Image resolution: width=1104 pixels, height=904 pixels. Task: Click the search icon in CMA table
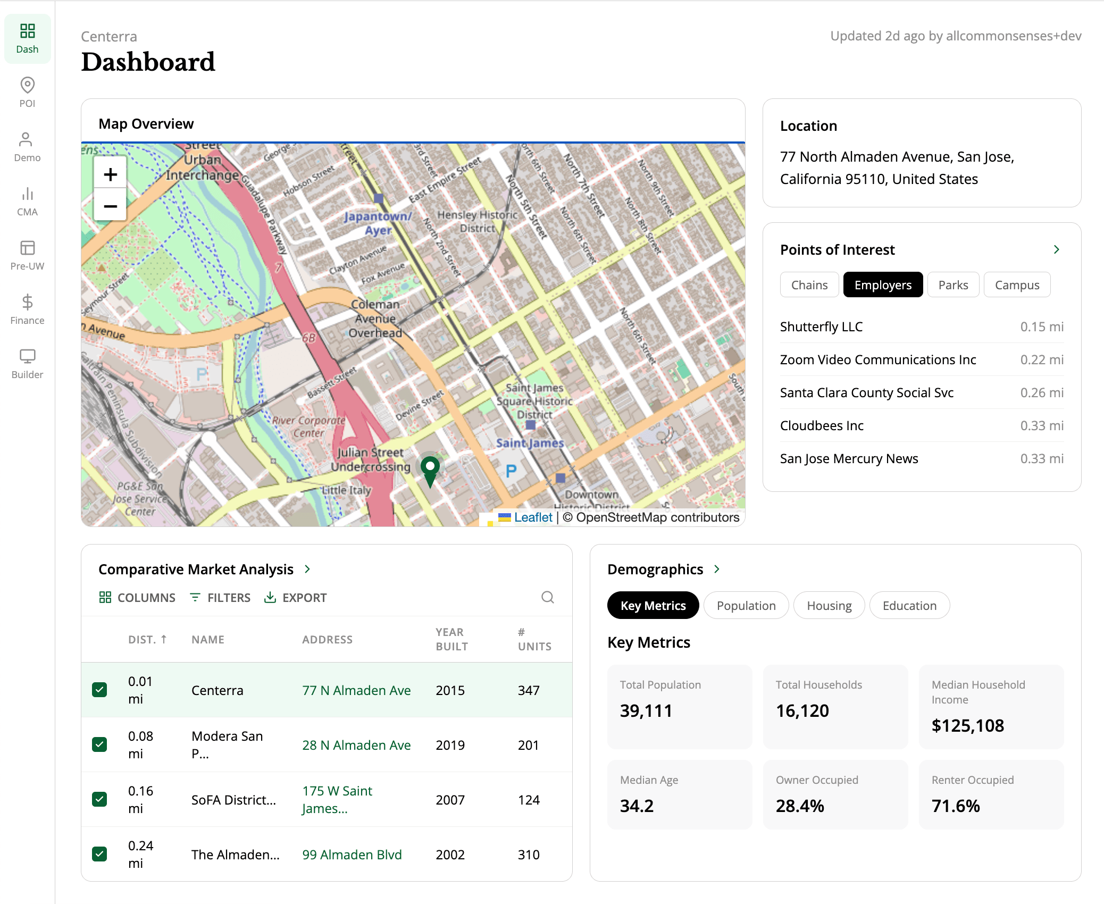547,597
